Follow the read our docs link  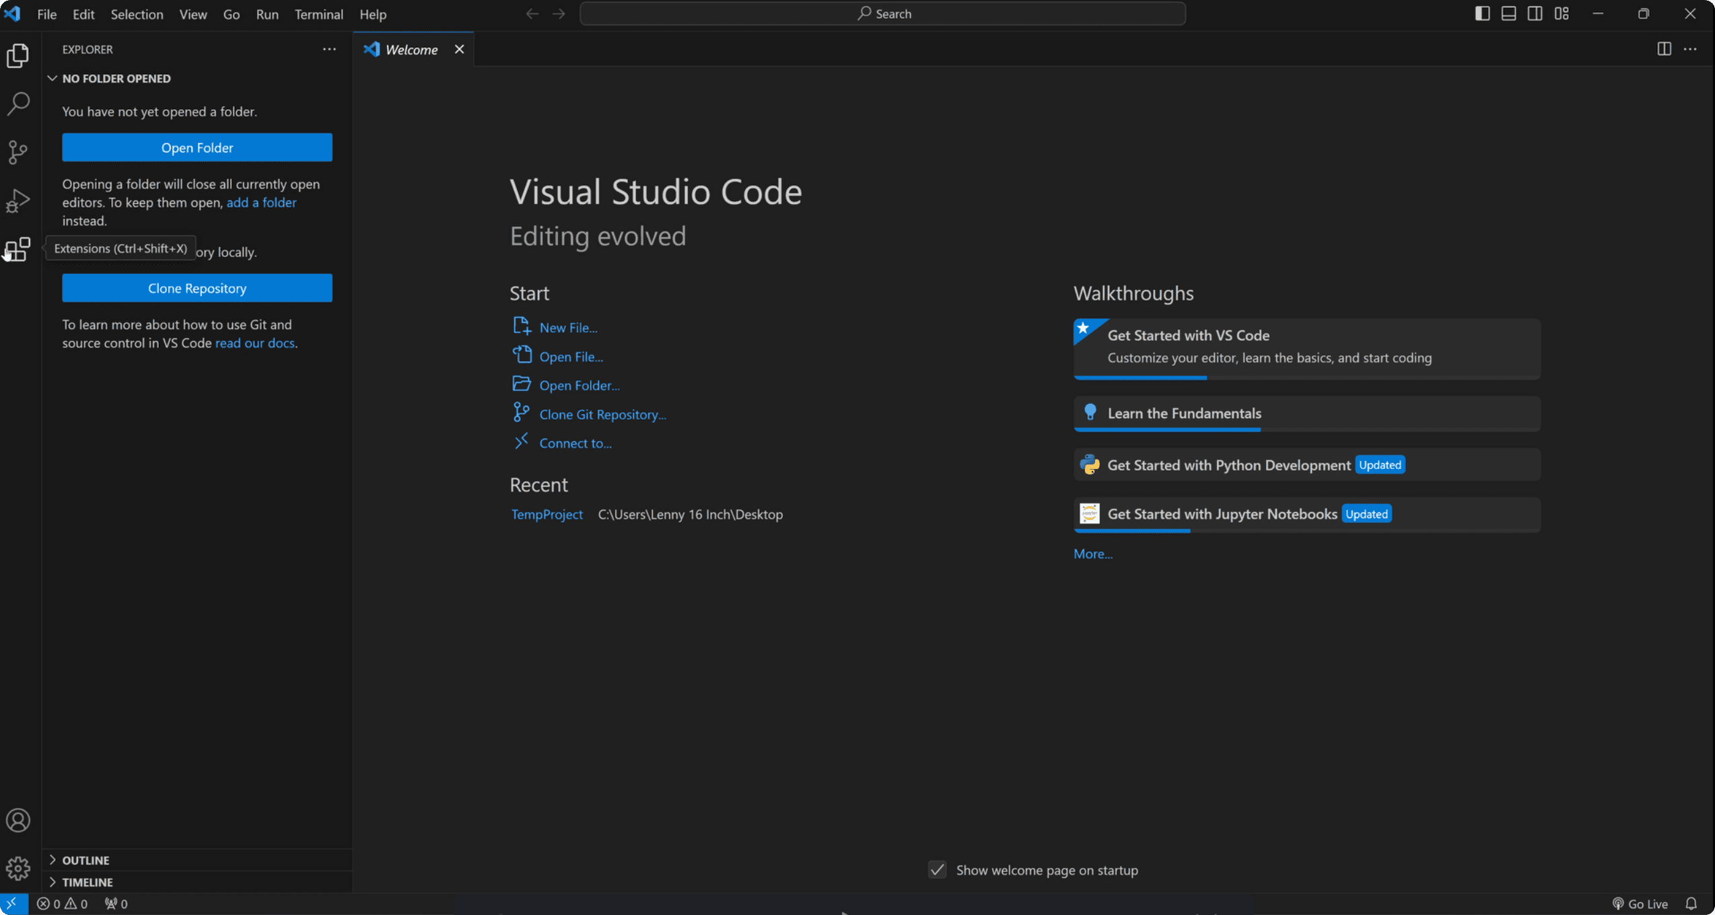pos(254,343)
